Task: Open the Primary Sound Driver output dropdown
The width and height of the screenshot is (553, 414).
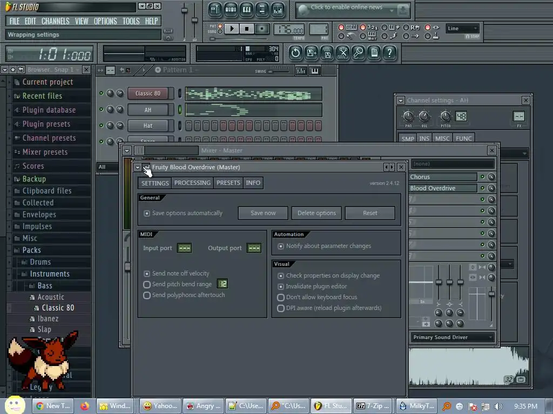Action: pos(453,337)
